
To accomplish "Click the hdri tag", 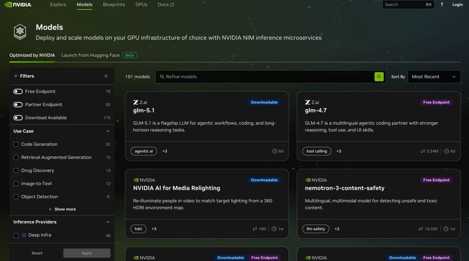I will 138,229.
